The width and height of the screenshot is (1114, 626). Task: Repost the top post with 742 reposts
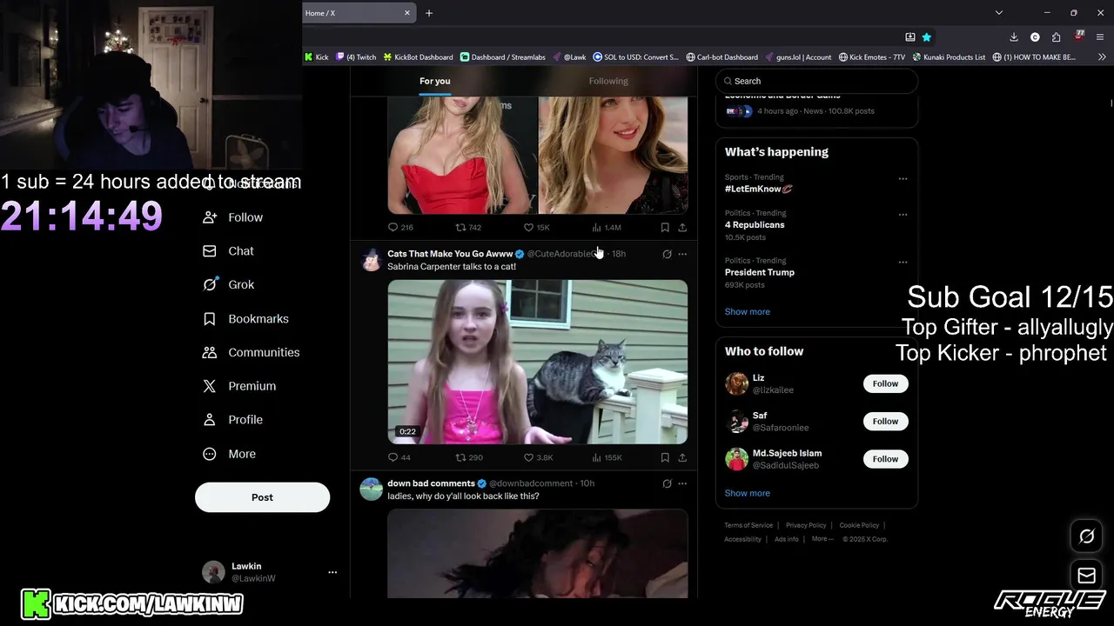pyautogui.click(x=468, y=228)
